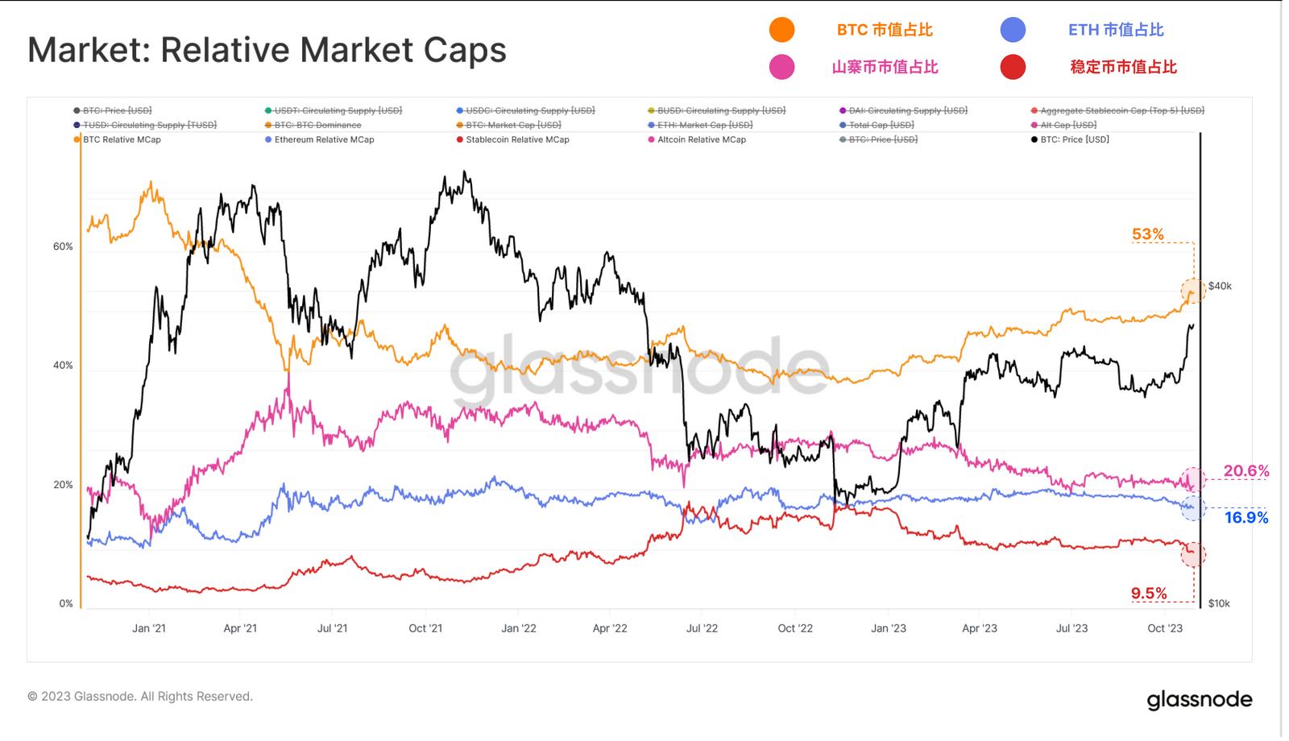This screenshot has width=1289, height=741.
Task: Click the glassnode logo at bottom right
Action: coord(1199,699)
